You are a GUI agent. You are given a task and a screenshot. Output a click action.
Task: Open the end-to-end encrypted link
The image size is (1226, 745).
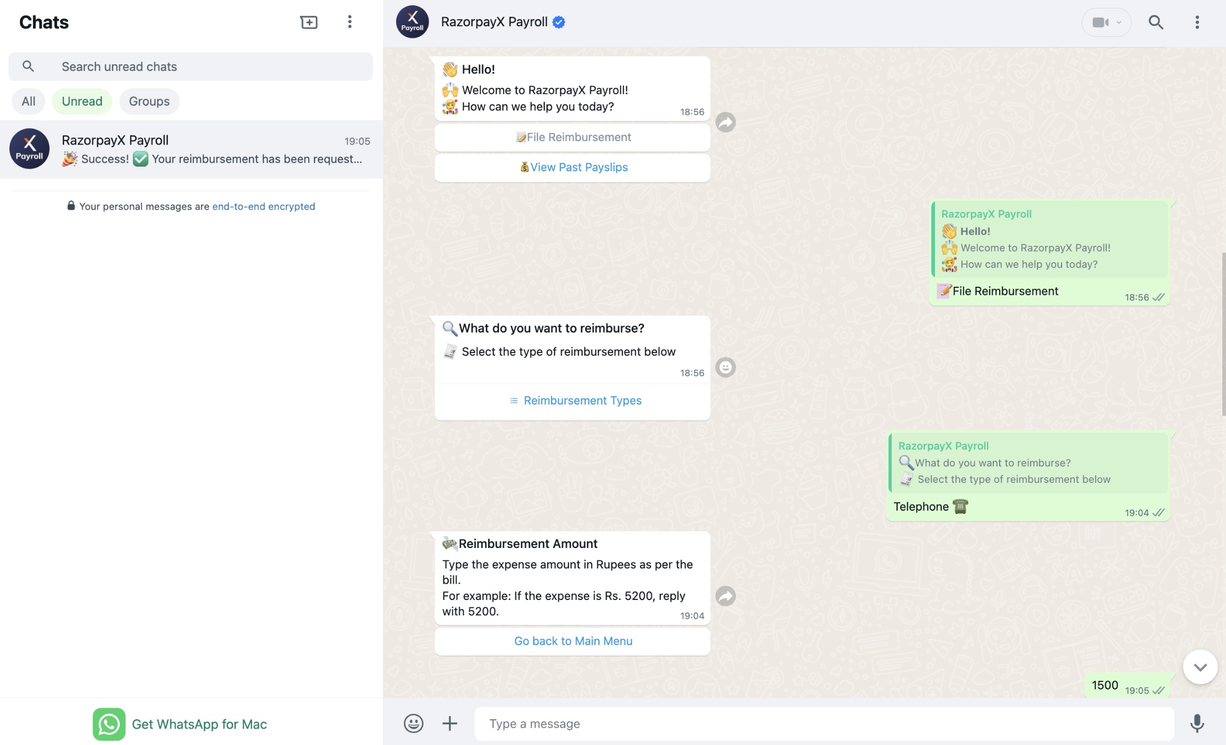[264, 206]
